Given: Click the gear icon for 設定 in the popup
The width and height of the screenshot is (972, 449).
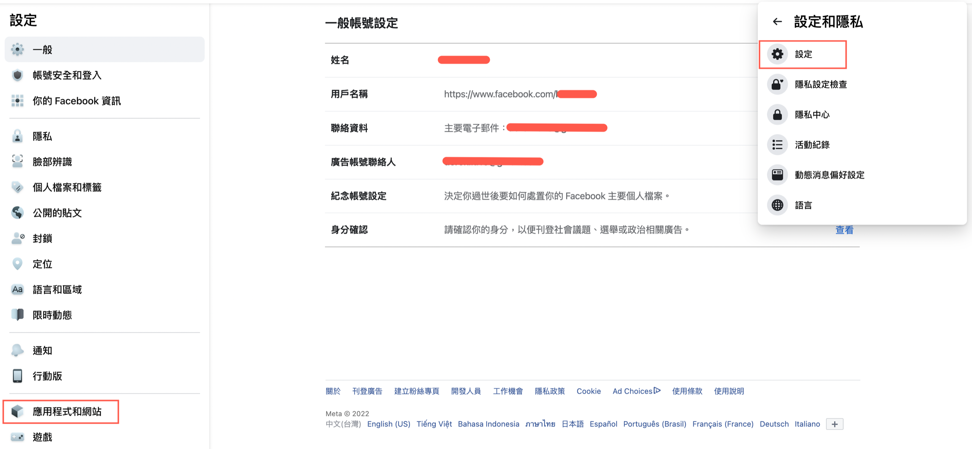Looking at the screenshot, I should pos(777,54).
